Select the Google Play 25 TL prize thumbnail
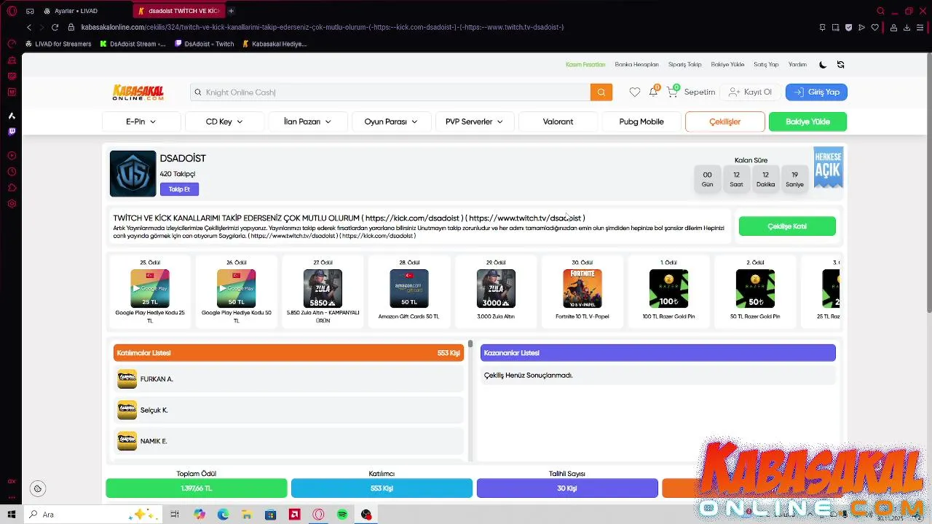The width and height of the screenshot is (932, 524). (x=150, y=288)
